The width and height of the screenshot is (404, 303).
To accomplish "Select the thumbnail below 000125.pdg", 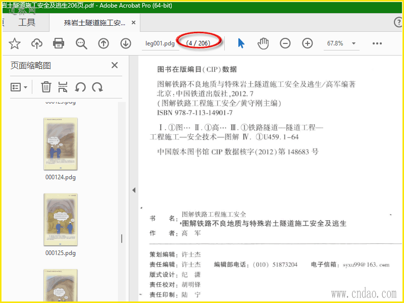I will (61, 285).
